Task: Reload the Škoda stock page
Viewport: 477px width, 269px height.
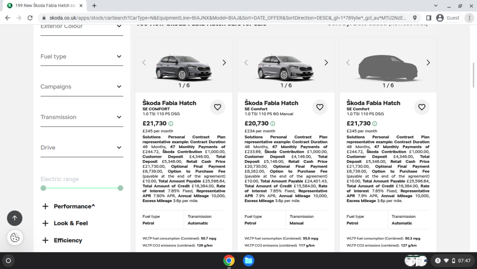Action: pyautogui.click(x=30, y=18)
